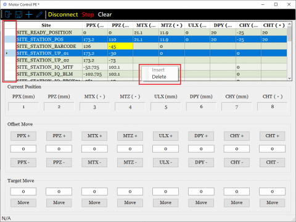Select the SITE_STATION_UP_02 row name
Screen dimensions: 296x222
click(43, 60)
